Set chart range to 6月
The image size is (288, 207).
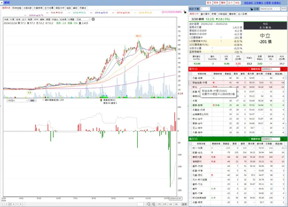tap(165, 204)
